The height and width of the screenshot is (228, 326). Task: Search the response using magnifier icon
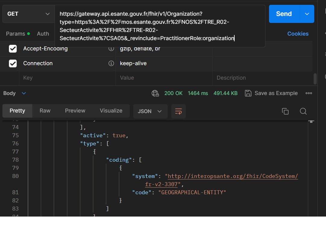(303, 111)
